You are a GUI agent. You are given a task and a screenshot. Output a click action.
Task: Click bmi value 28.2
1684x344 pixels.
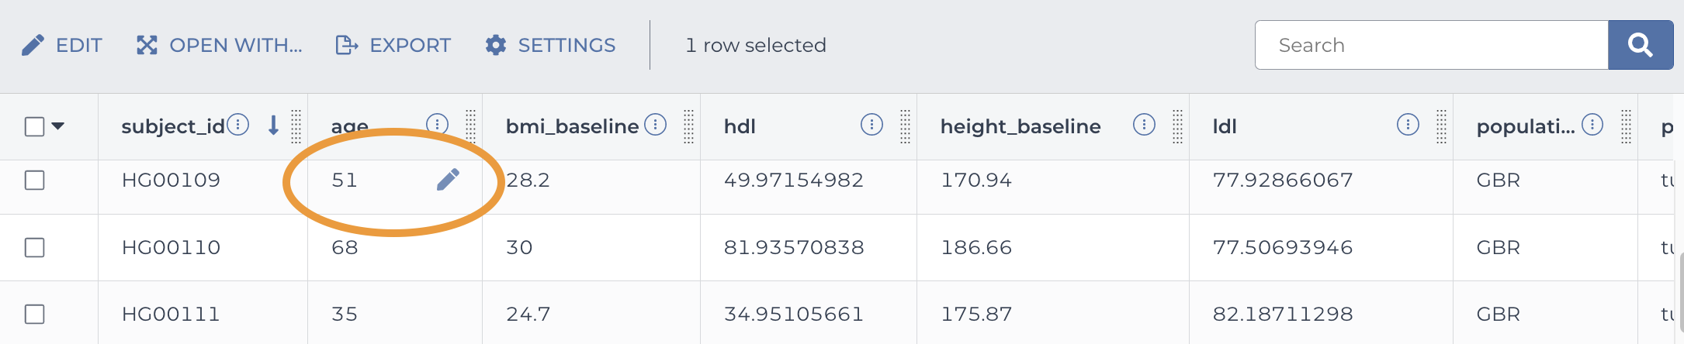pyautogui.click(x=528, y=181)
